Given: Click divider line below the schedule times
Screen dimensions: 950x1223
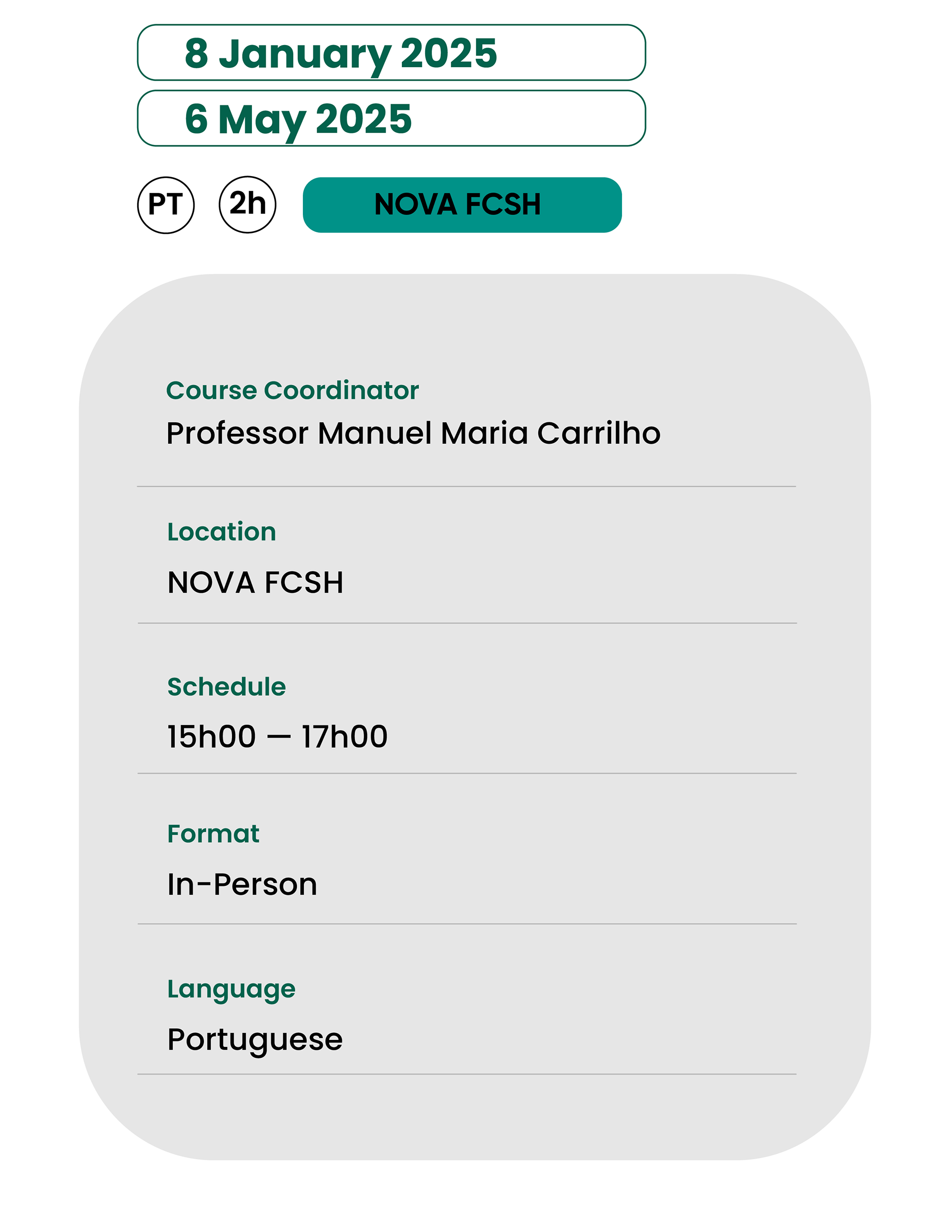Looking at the screenshot, I should pyautogui.click(x=467, y=773).
